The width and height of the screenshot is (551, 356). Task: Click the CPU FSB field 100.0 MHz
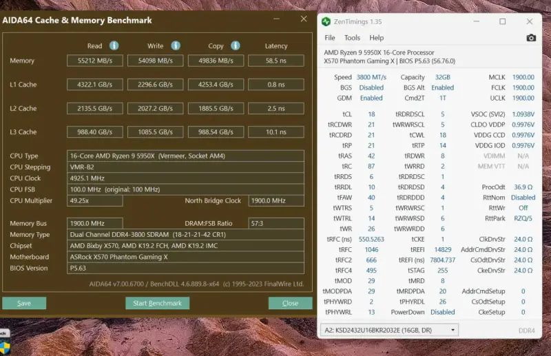coord(185,189)
